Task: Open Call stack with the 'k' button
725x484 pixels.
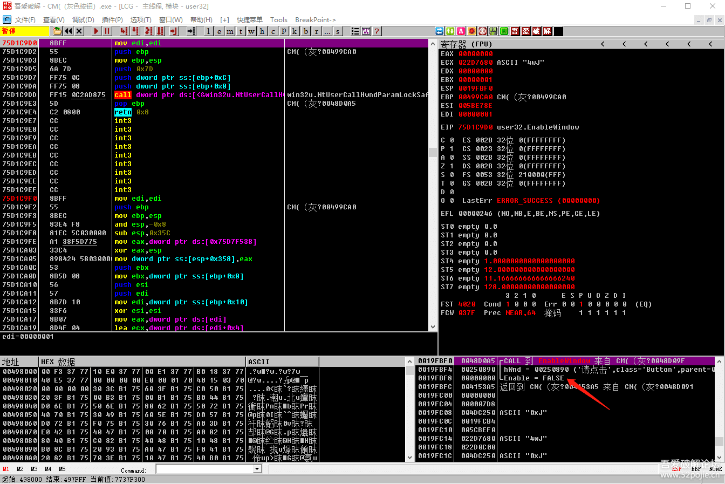Action: (295, 31)
